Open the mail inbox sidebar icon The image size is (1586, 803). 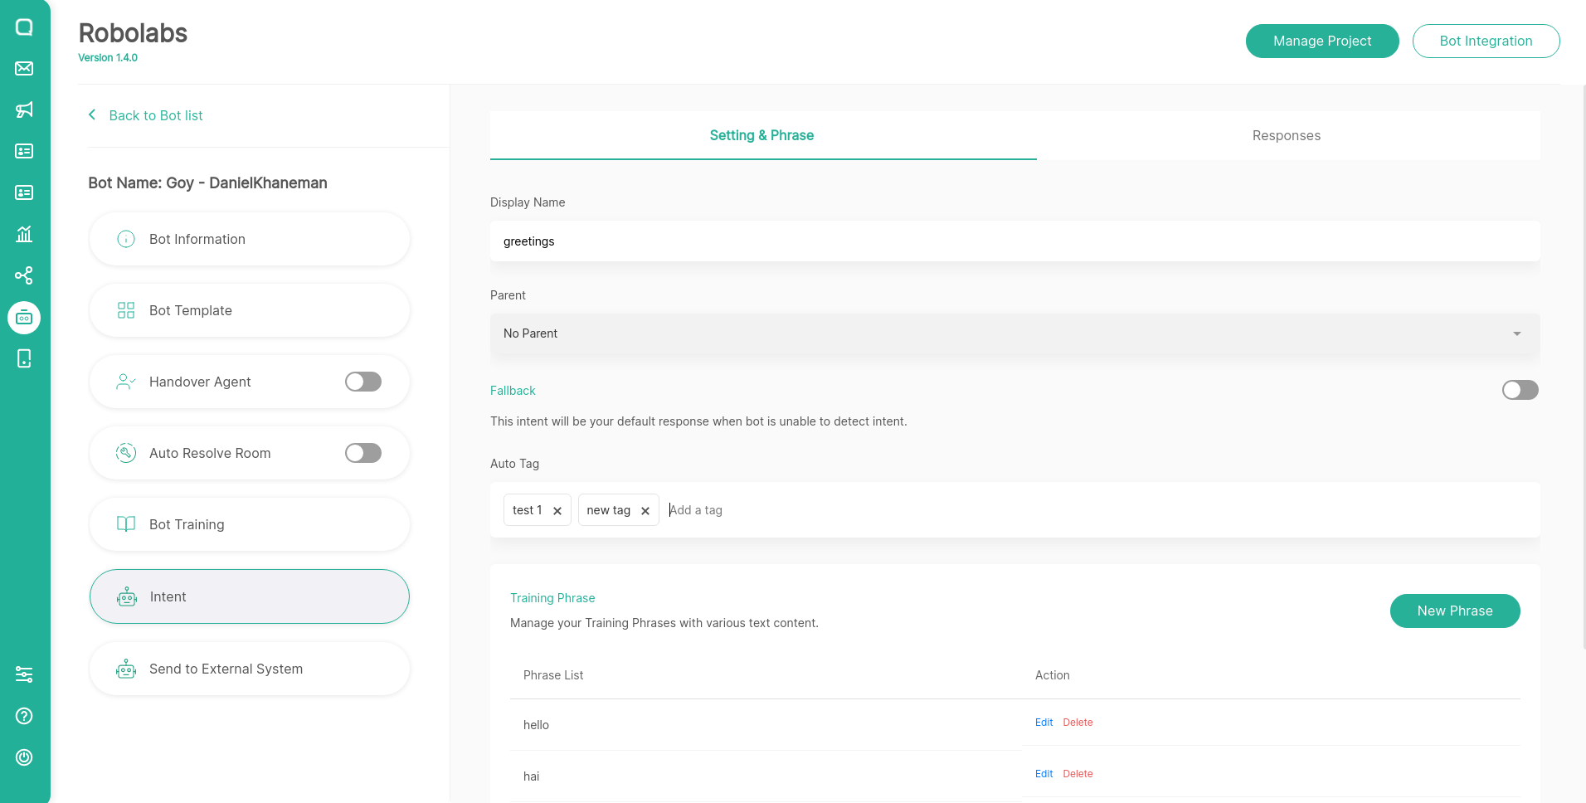click(x=24, y=68)
